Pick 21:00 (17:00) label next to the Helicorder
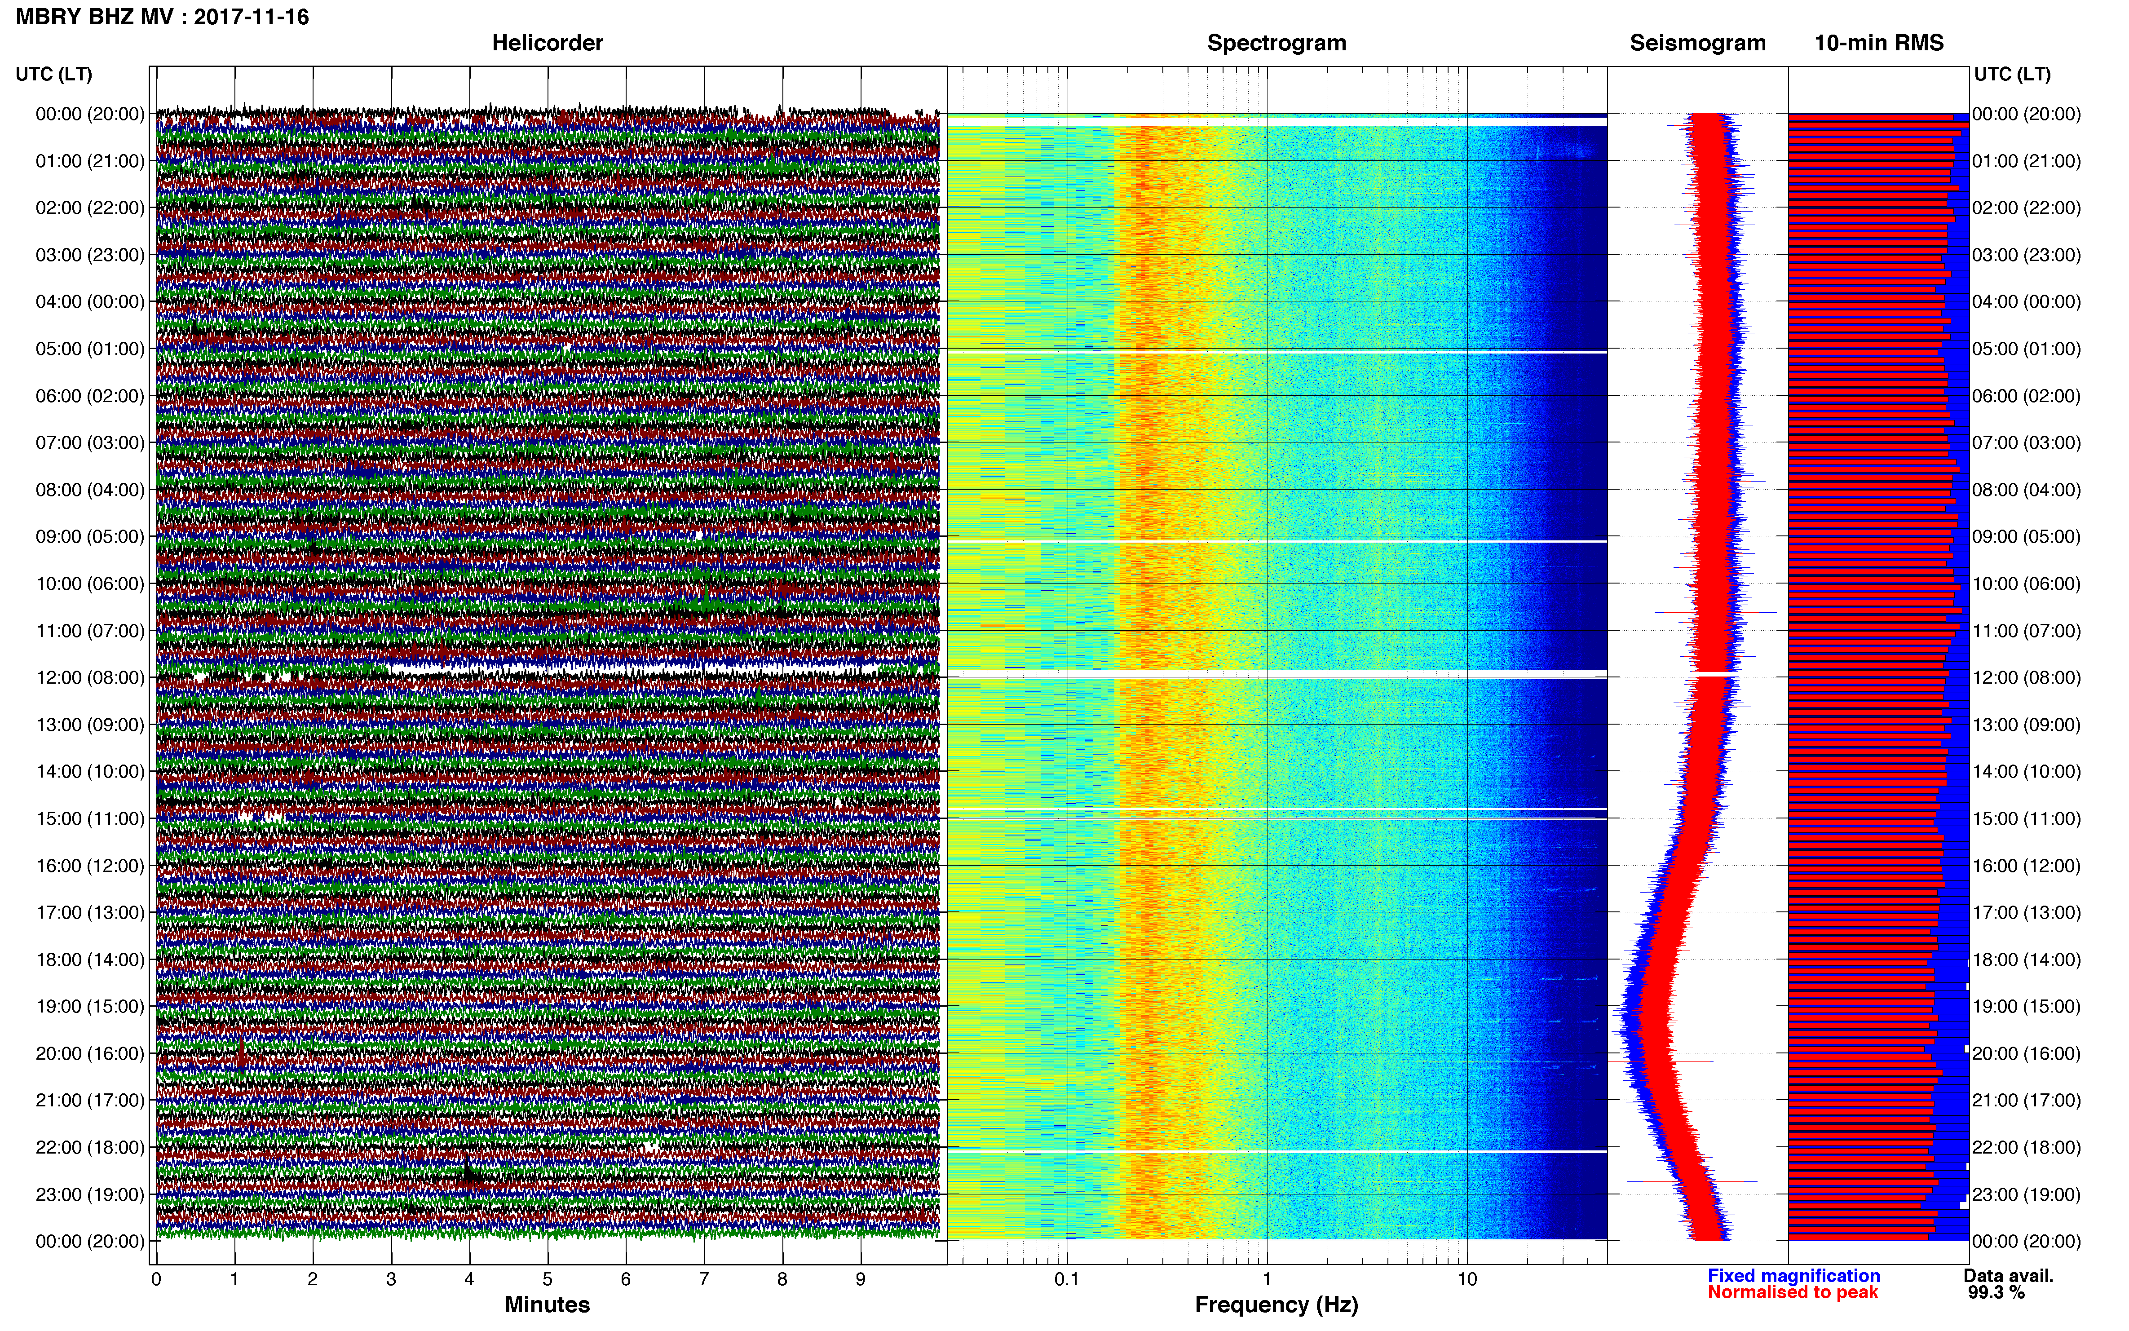The height and width of the screenshot is (1331, 2129). pyautogui.click(x=90, y=1101)
